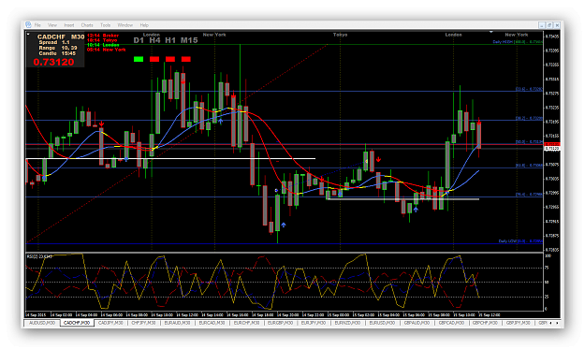
Task: Open the EURGBP,M30 chart tab
Action: [280, 323]
